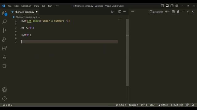This screenshot has width=197, height=110.
Task: Open panel views overflow ellipsis
Action: [x=133, y=12]
